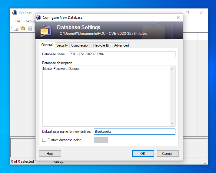Screen dimensions: 216x173
Task: Go to the Advanced tab
Action: (x=121, y=45)
